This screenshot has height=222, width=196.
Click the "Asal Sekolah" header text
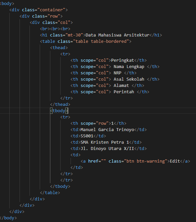129,79
